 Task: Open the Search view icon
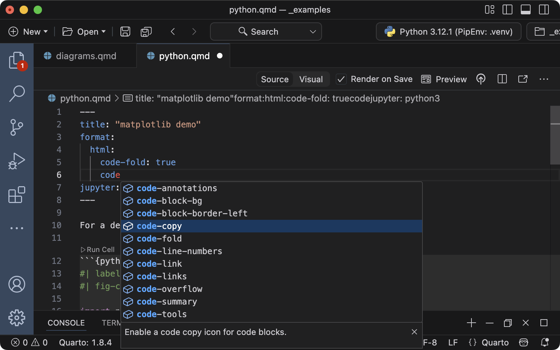pyautogui.click(x=17, y=93)
